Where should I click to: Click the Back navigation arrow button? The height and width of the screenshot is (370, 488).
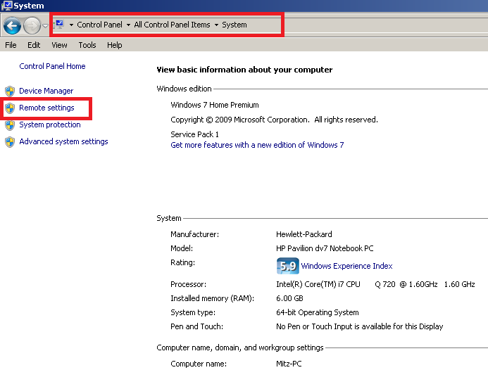click(x=12, y=25)
